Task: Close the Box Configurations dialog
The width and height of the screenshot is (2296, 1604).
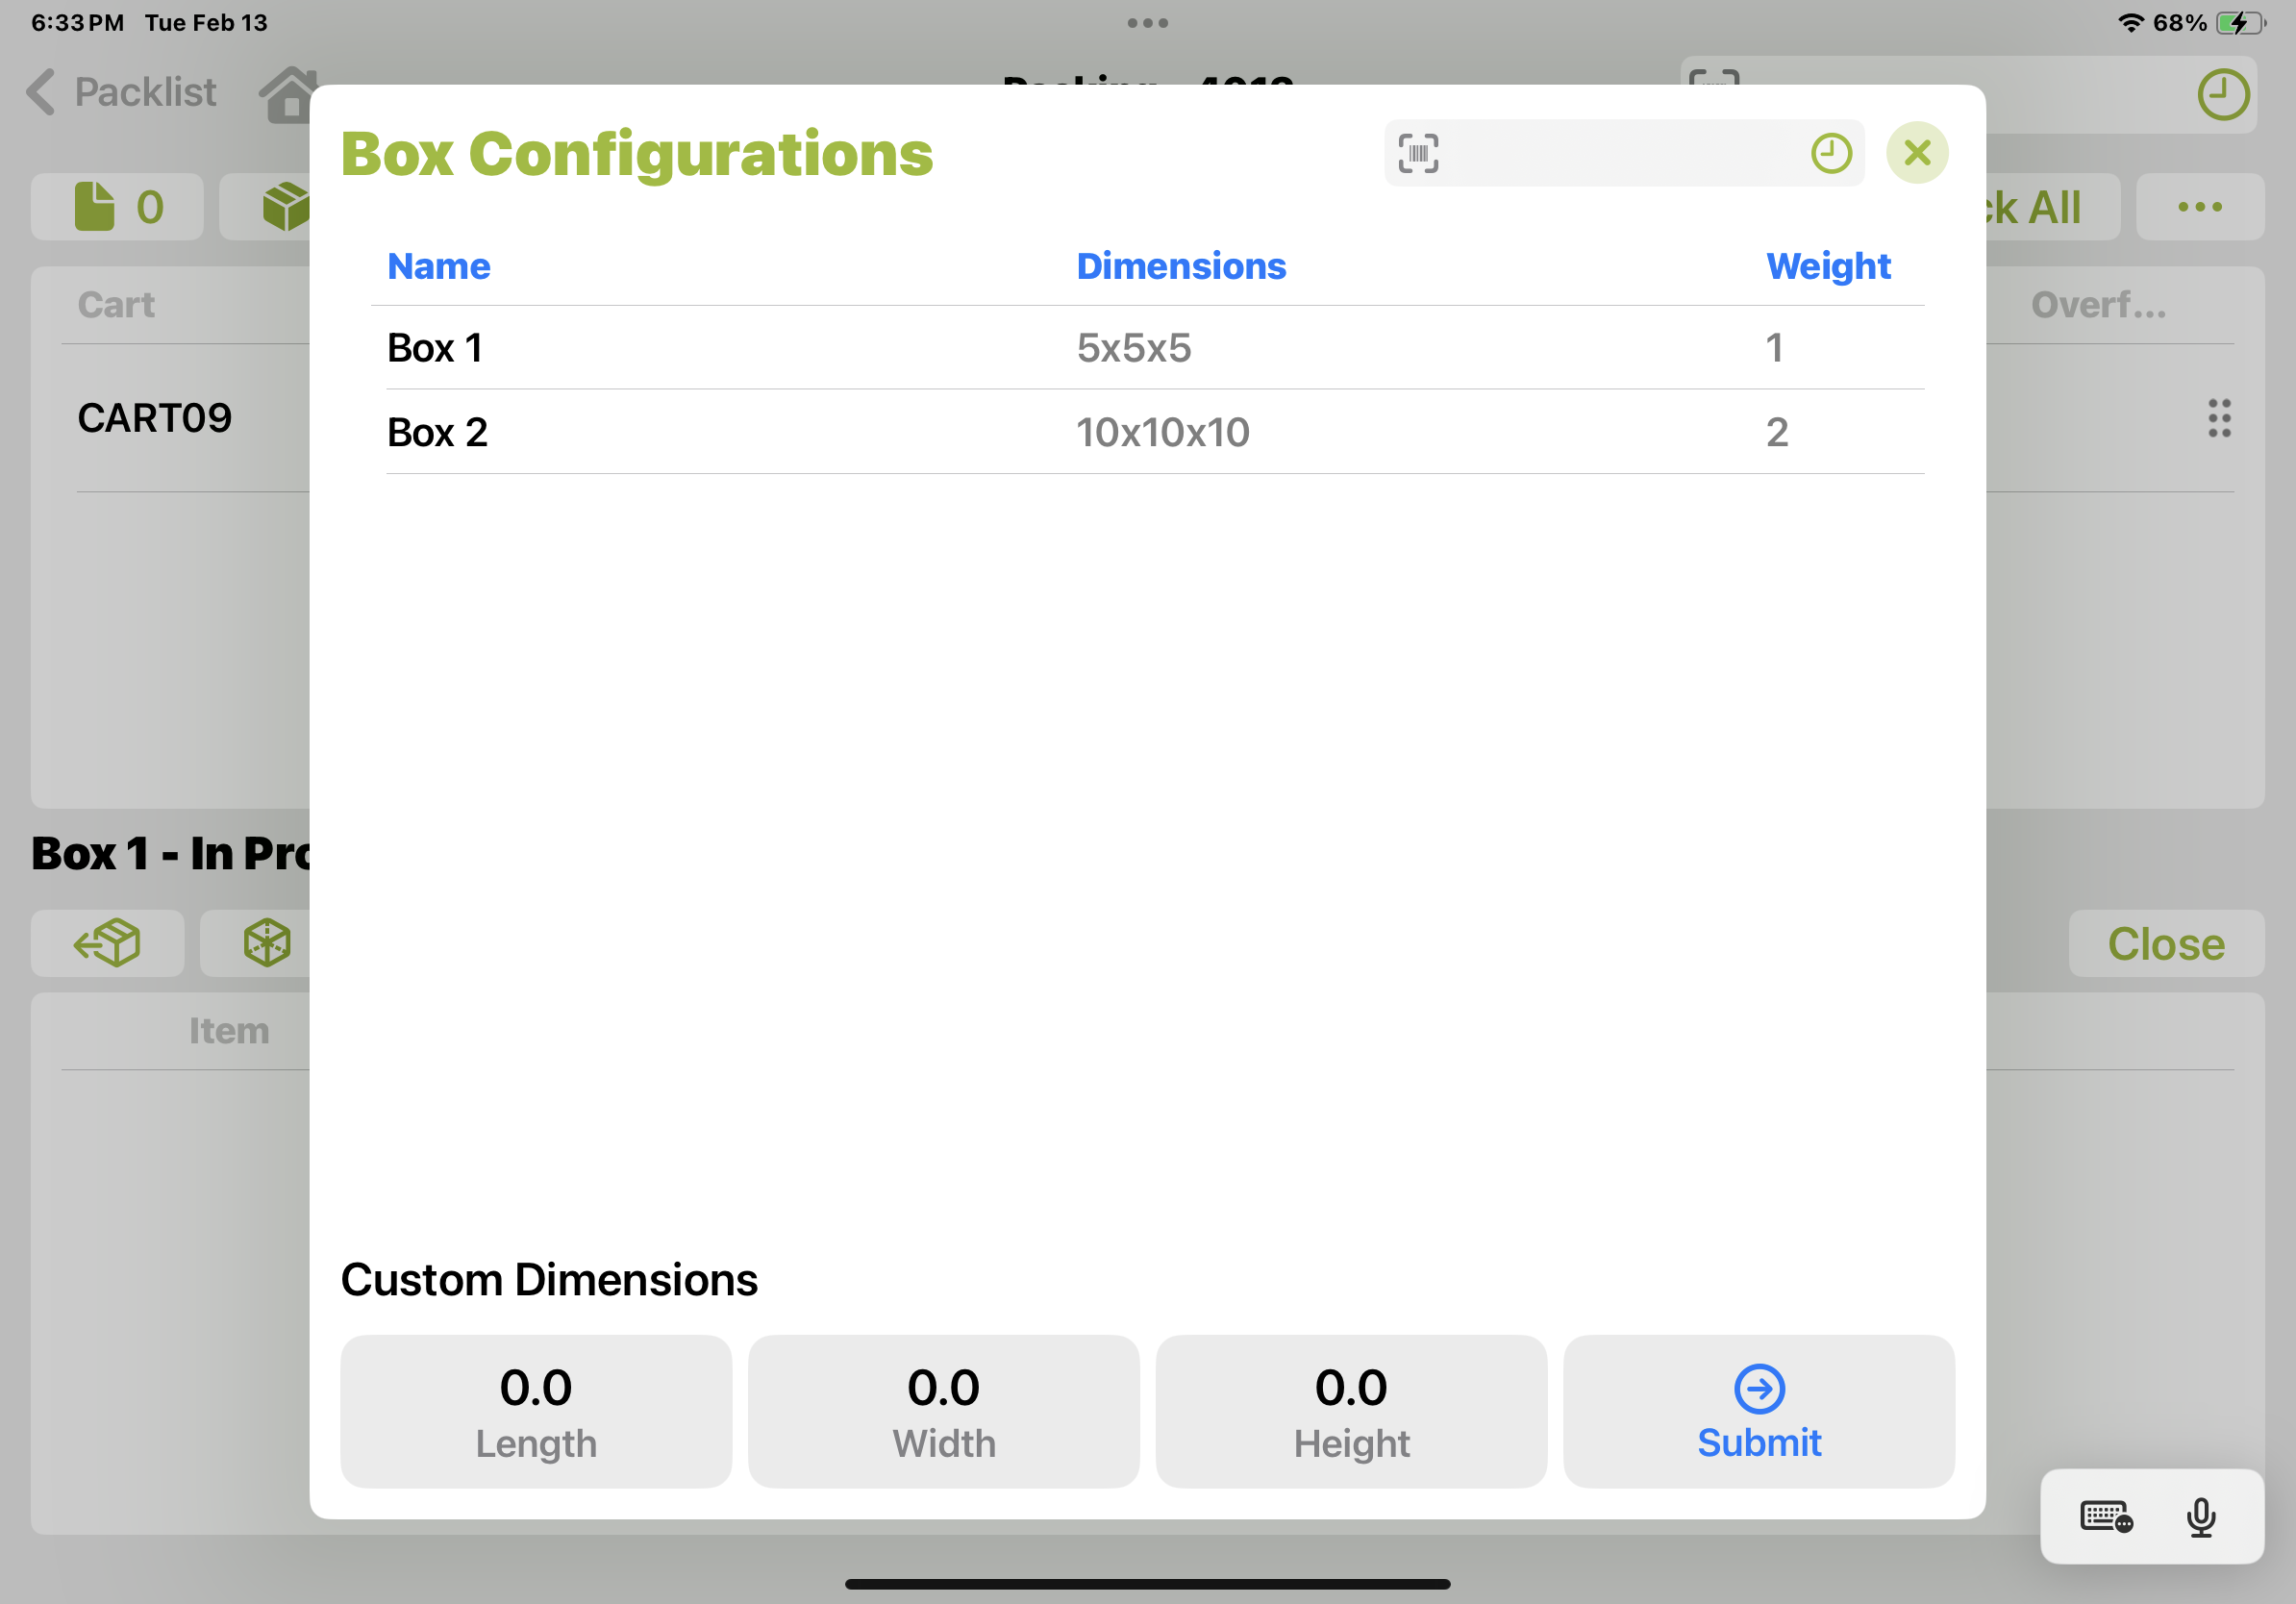Action: tap(1916, 153)
